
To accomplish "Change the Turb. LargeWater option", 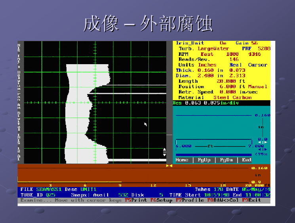I will coord(212,49).
